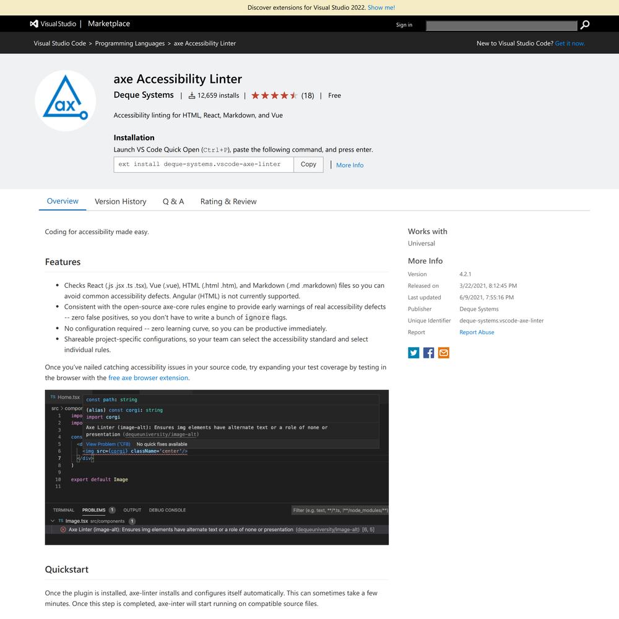Click Report Abuse link
The image size is (619, 619).
click(x=477, y=332)
